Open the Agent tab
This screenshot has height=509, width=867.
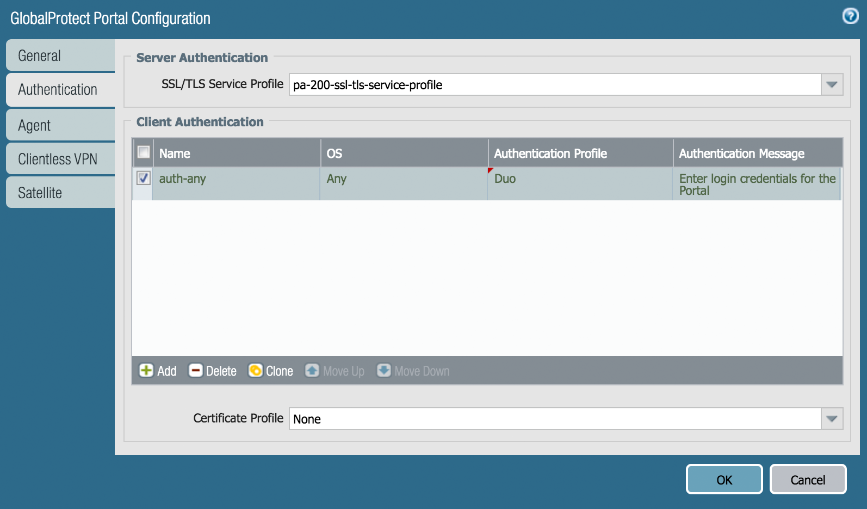[60, 125]
